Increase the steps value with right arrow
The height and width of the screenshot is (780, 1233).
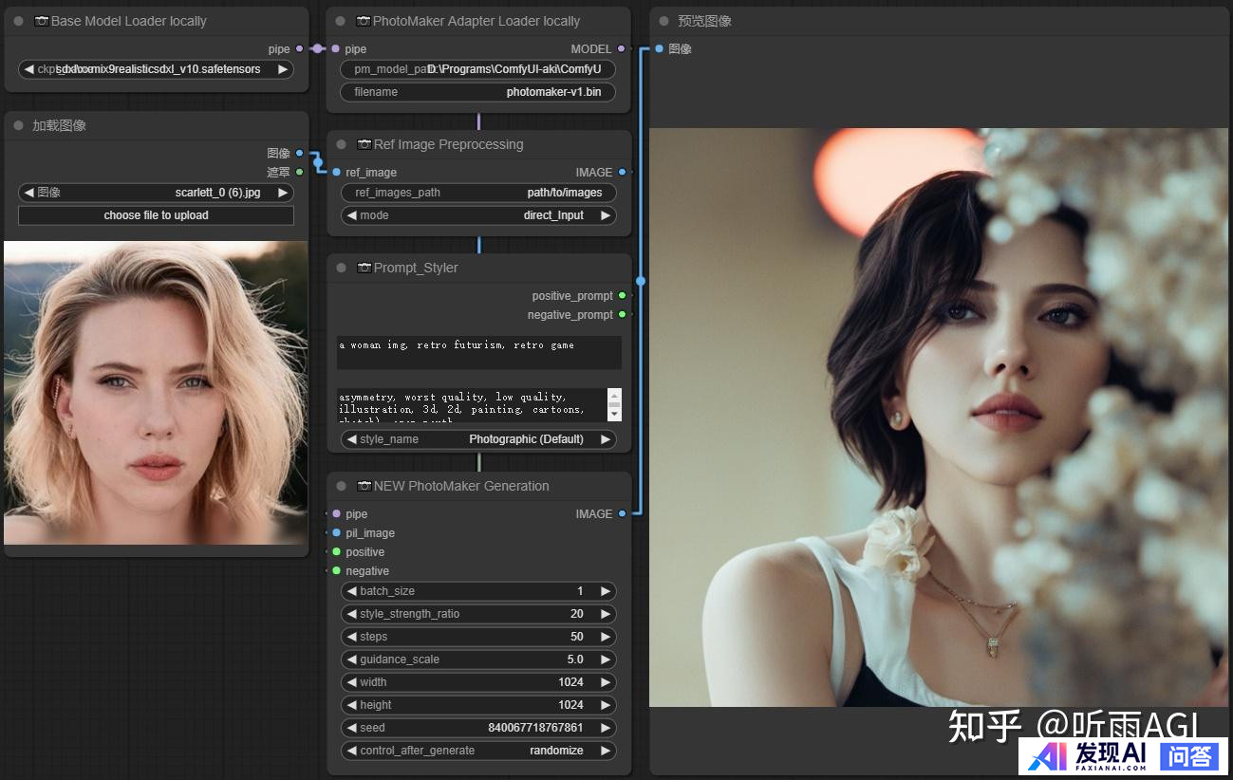[605, 637]
